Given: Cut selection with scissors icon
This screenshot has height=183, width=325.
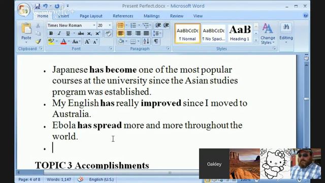Looking at the screenshot, I should pos(38,26).
